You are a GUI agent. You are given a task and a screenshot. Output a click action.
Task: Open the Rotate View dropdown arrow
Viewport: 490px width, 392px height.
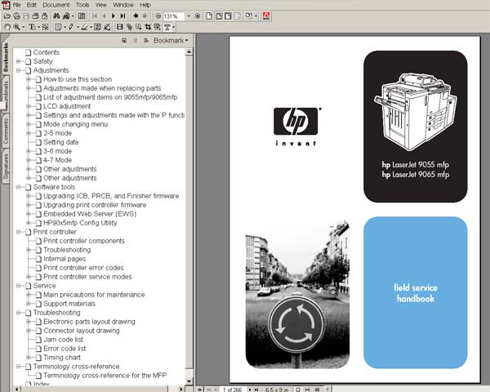pyautogui.click(x=256, y=16)
